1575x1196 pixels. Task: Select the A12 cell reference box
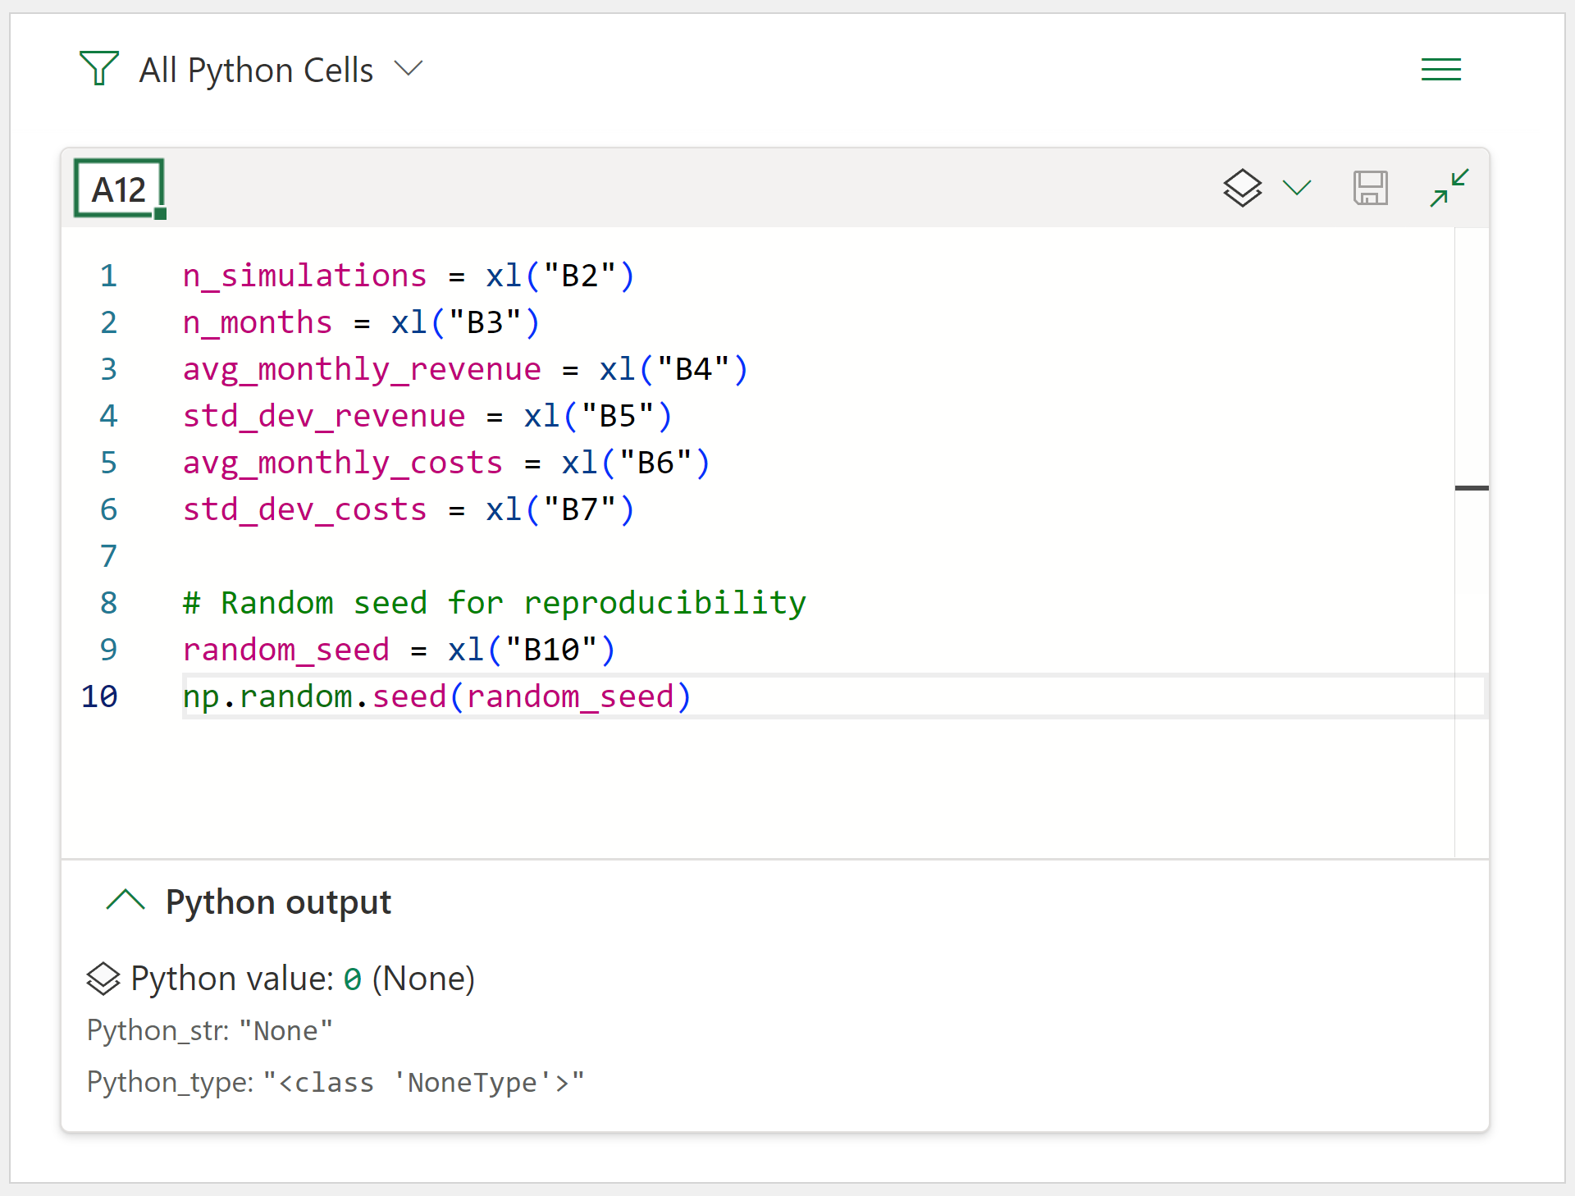(120, 189)
